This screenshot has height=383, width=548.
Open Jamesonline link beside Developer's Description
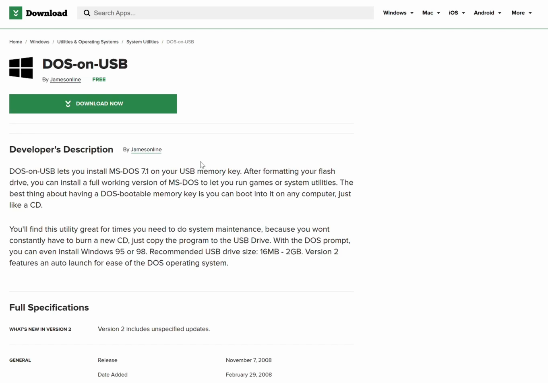coord(146,150)
